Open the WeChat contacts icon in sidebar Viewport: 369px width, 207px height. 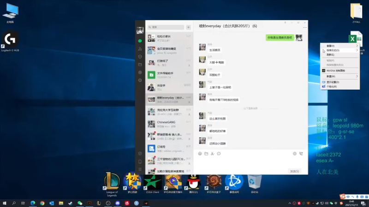point(140,49)
